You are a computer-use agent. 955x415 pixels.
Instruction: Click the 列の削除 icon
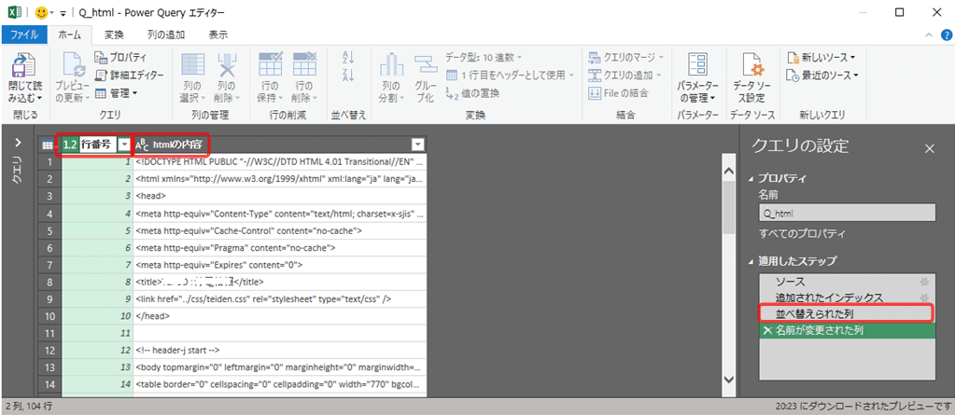coord(227,64)
